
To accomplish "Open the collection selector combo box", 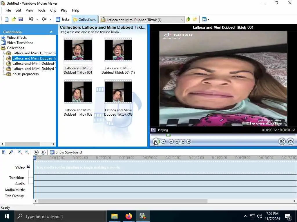I will click(142, 20).
